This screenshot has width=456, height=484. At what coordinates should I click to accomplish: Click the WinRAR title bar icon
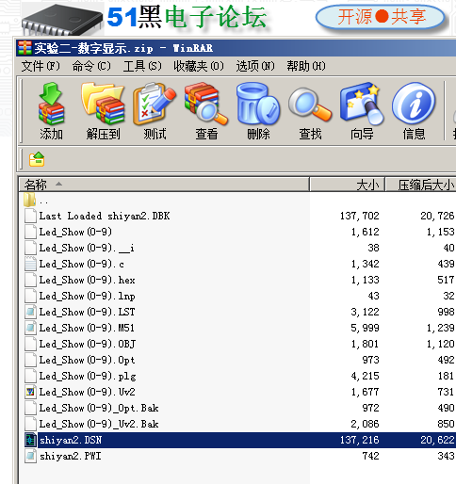tap(24, 48)
